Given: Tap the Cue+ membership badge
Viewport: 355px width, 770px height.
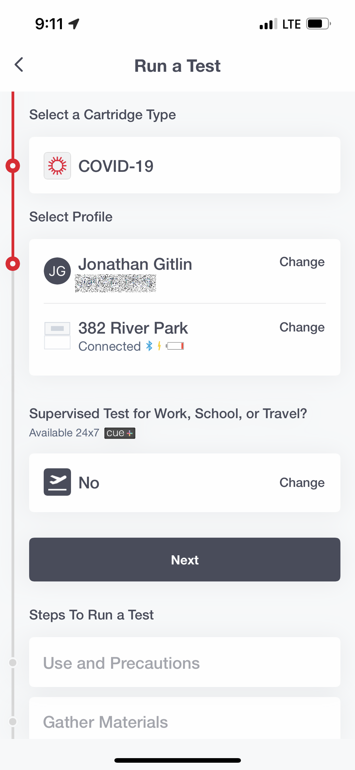Looking at the screenshot, I should click(x=120, y=433).
